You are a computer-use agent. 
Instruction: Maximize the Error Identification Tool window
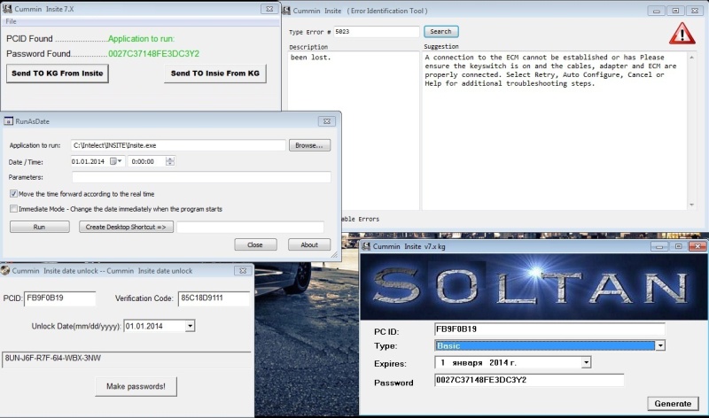(675, 11)
